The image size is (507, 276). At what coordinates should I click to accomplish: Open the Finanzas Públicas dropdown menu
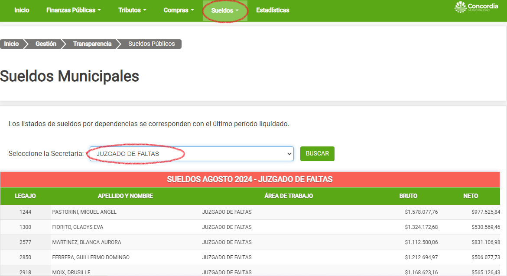[x=73, y=10]
